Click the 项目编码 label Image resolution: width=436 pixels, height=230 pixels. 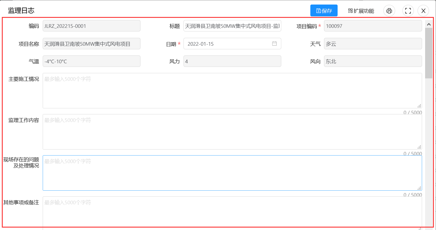tap(306, 26)
